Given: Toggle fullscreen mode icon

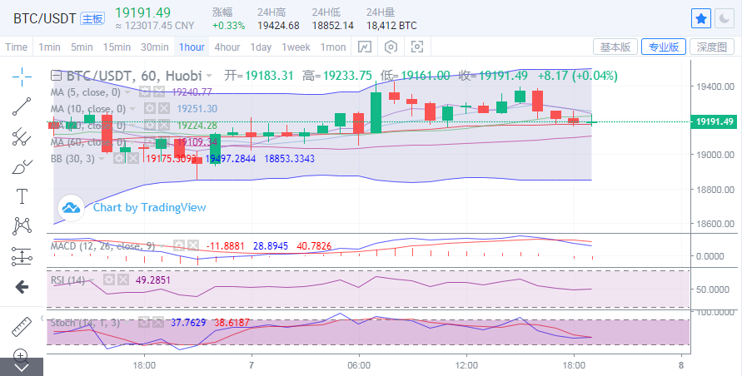Looking at the screenshot, I should click(417, 47).
